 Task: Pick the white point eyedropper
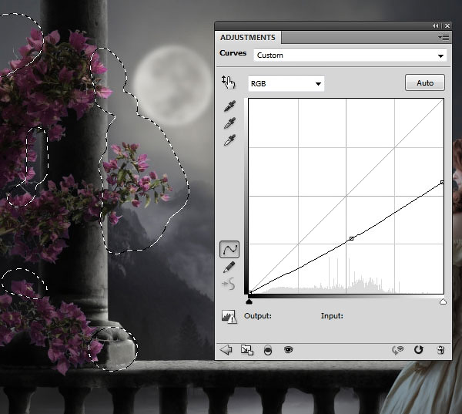pos(229,140)
